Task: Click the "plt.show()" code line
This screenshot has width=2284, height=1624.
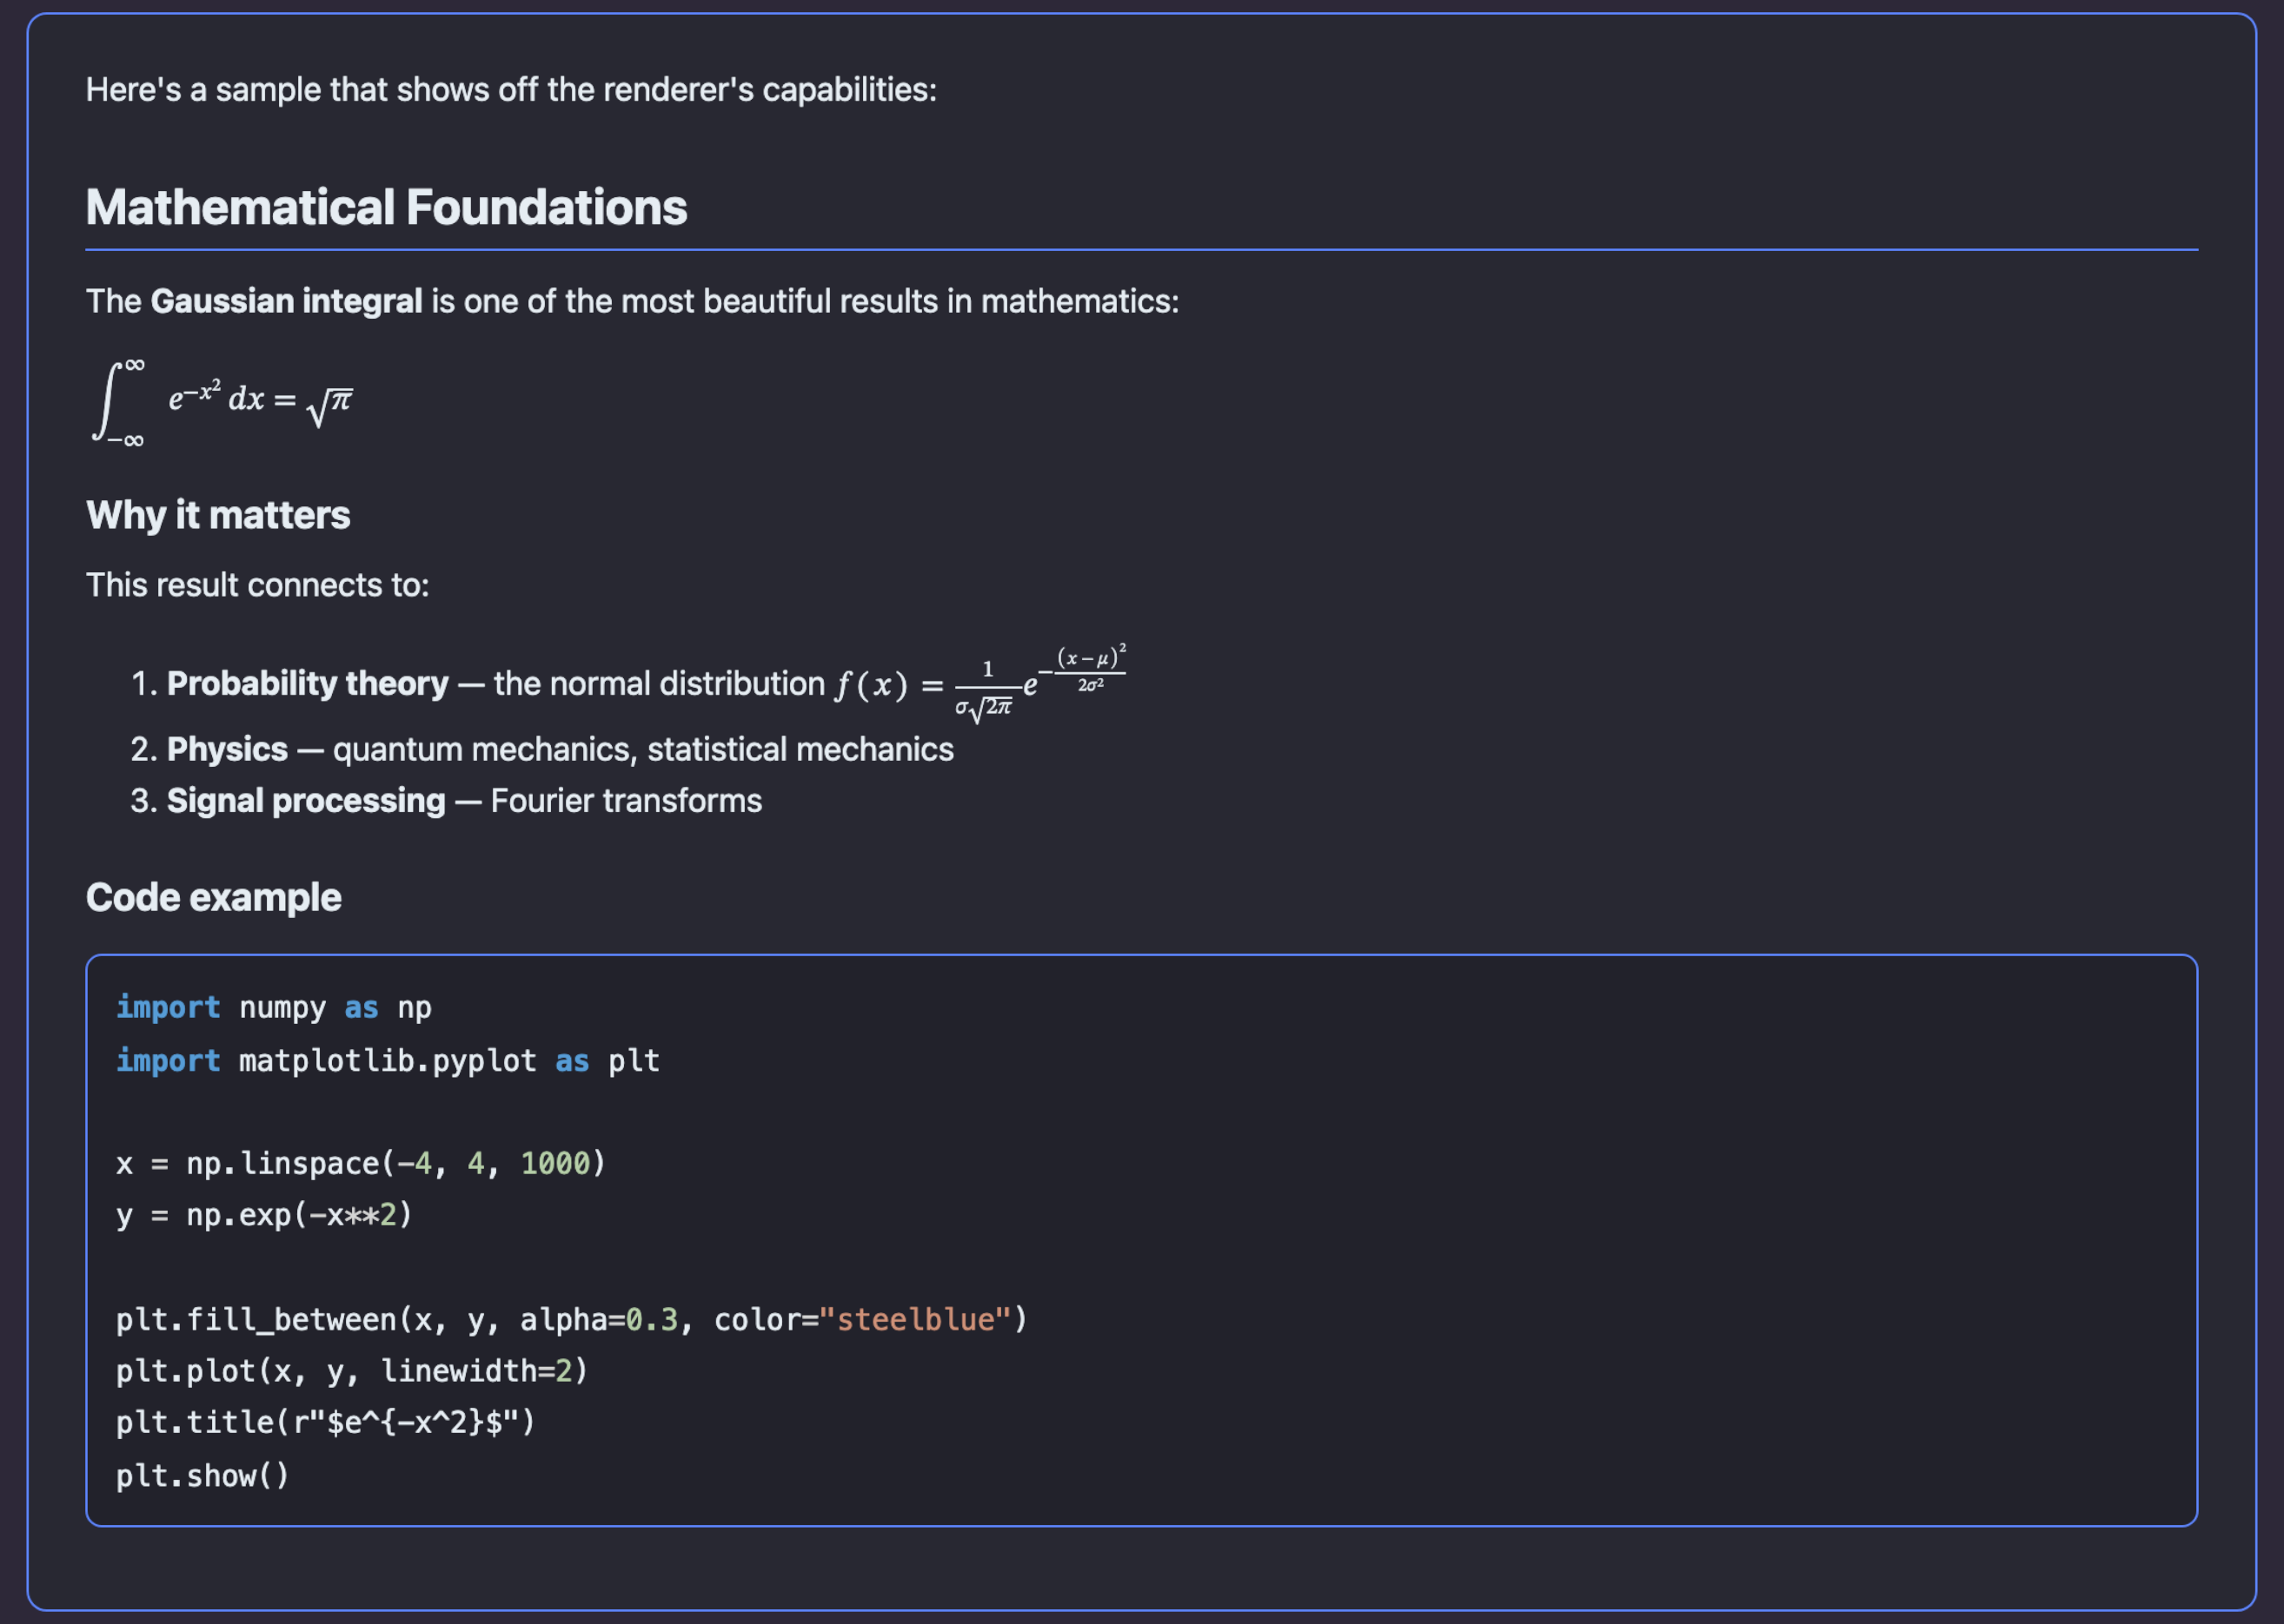Action: 203,1476
